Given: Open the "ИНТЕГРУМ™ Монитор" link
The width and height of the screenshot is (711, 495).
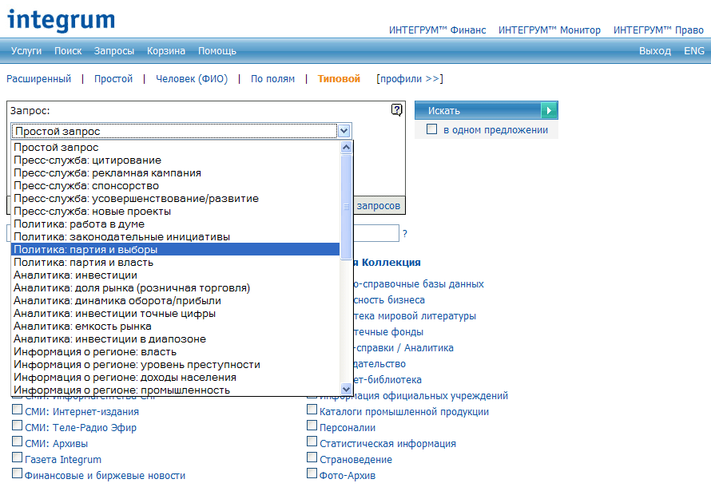Looking at the screenshot, I should click(550, 30).
